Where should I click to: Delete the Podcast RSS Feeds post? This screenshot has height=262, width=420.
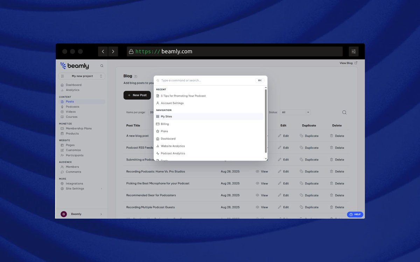(x=337, y=148)
